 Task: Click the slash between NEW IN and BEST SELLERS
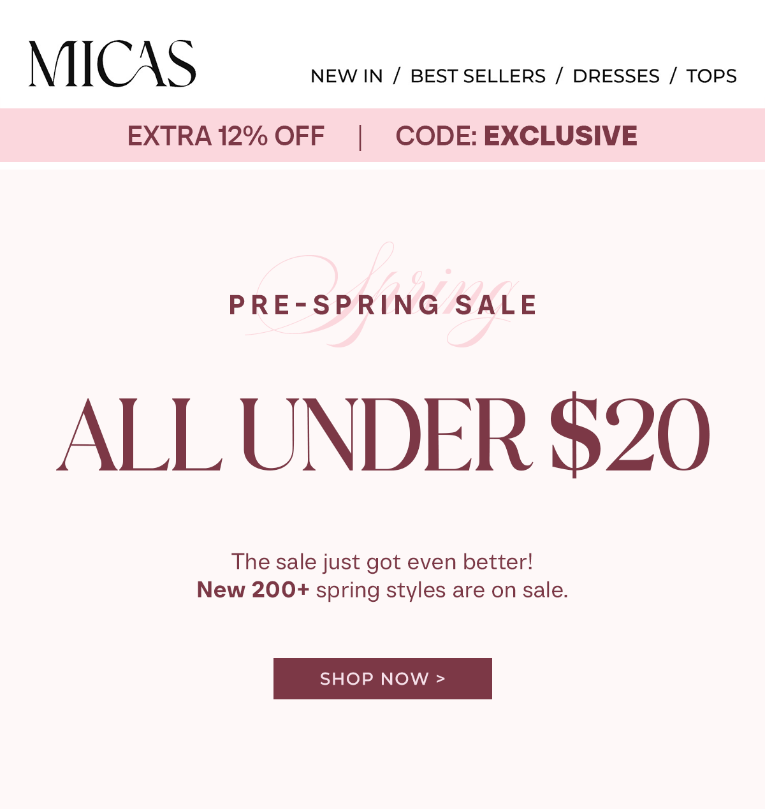pos(397,76)
